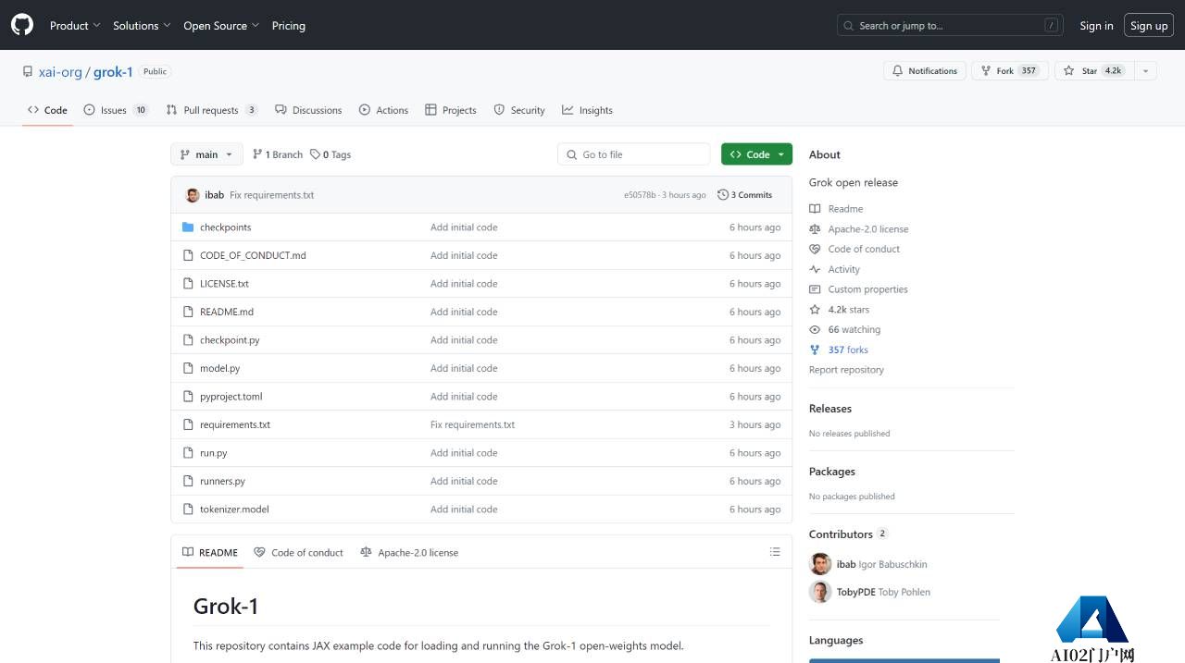Open the README.md file
The width and height of the screenshot is (1185, 663).
(227, 312)
